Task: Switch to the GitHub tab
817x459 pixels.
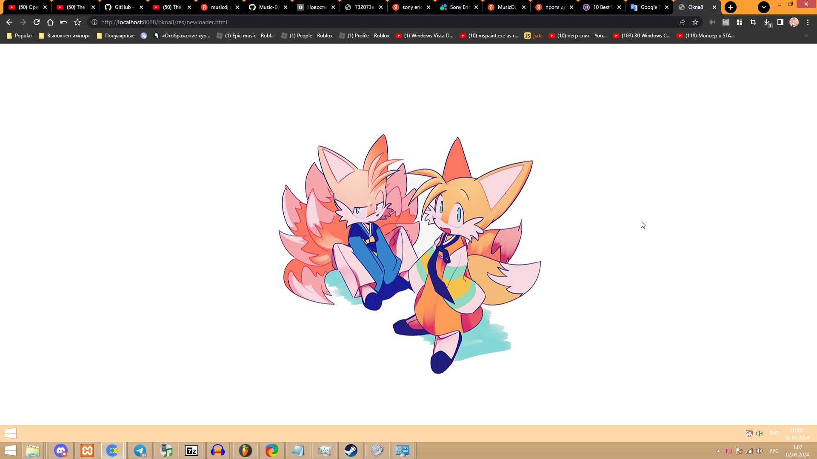Action: (123, 7)
